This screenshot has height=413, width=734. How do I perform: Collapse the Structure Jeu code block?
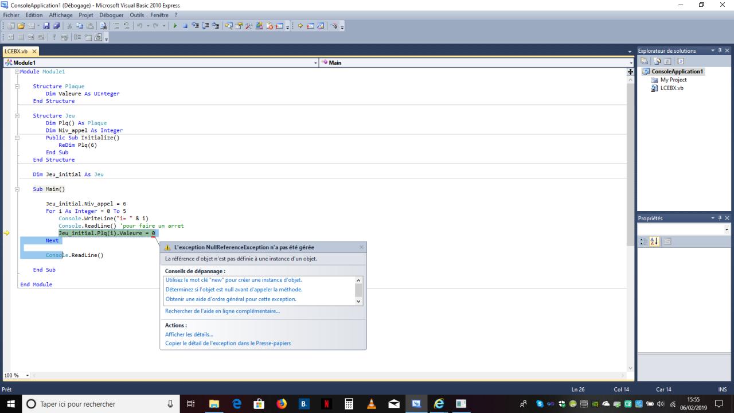pos(17,116)
